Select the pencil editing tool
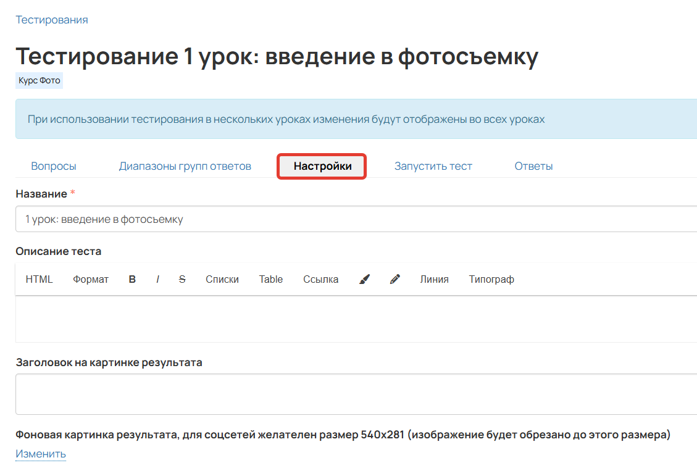The image size is (697, 476). (x=394, y=279)
